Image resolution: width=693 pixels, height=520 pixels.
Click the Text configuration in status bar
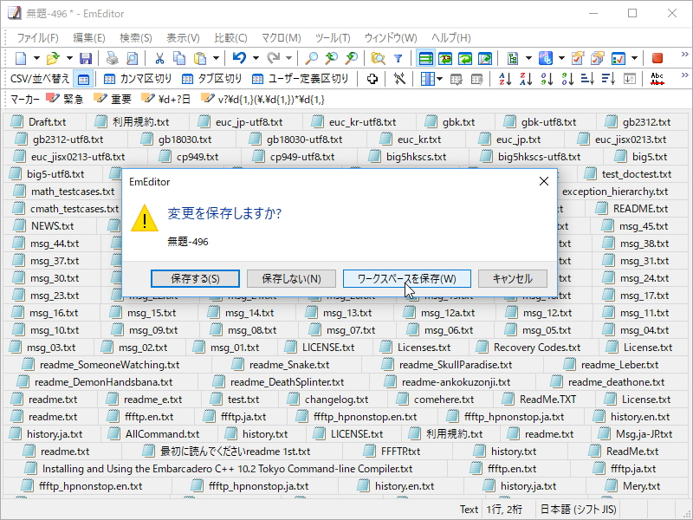[x=469, y=510]
